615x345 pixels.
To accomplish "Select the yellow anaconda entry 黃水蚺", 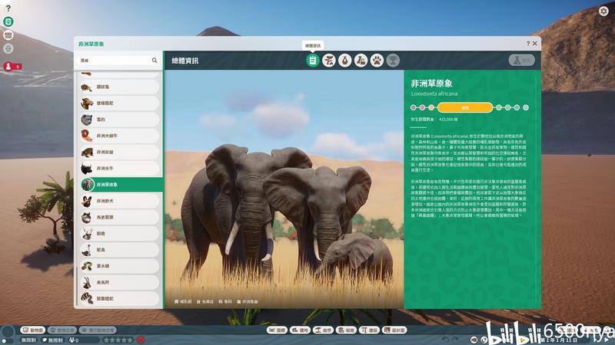I will 119,266.
